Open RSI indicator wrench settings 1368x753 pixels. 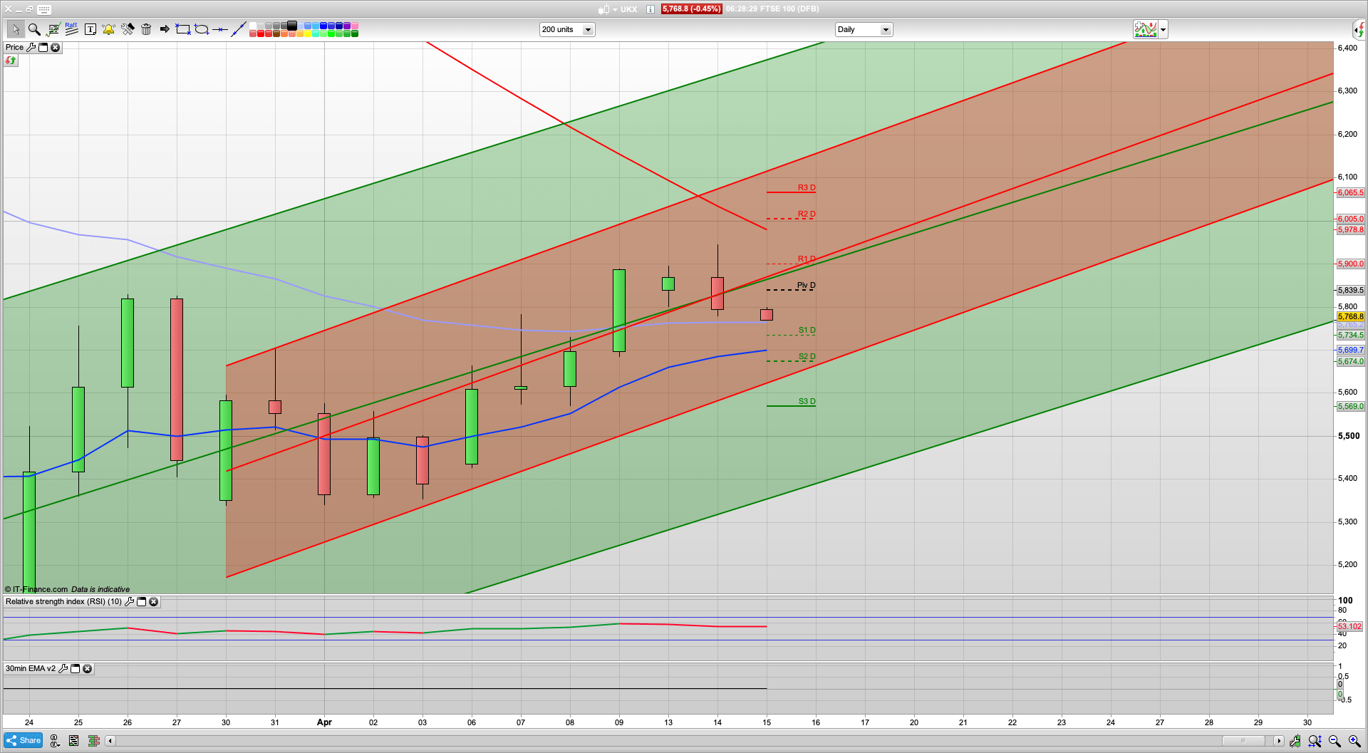pyautogui.click(x=129, y=602)
